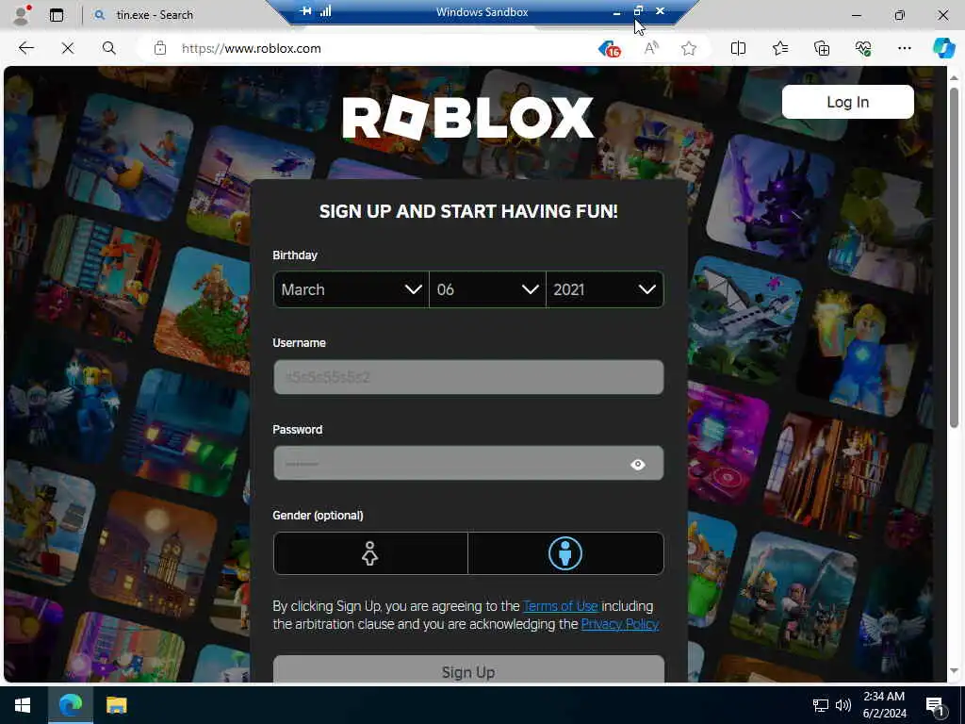Click the Windows Sandbox pin icon
This screenshot has width=965, height=724.
(306, 11)
